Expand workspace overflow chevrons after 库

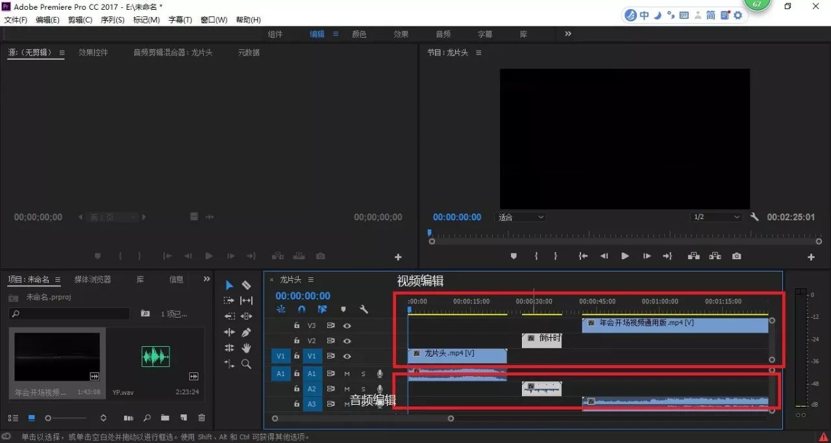tap(568, 34)
